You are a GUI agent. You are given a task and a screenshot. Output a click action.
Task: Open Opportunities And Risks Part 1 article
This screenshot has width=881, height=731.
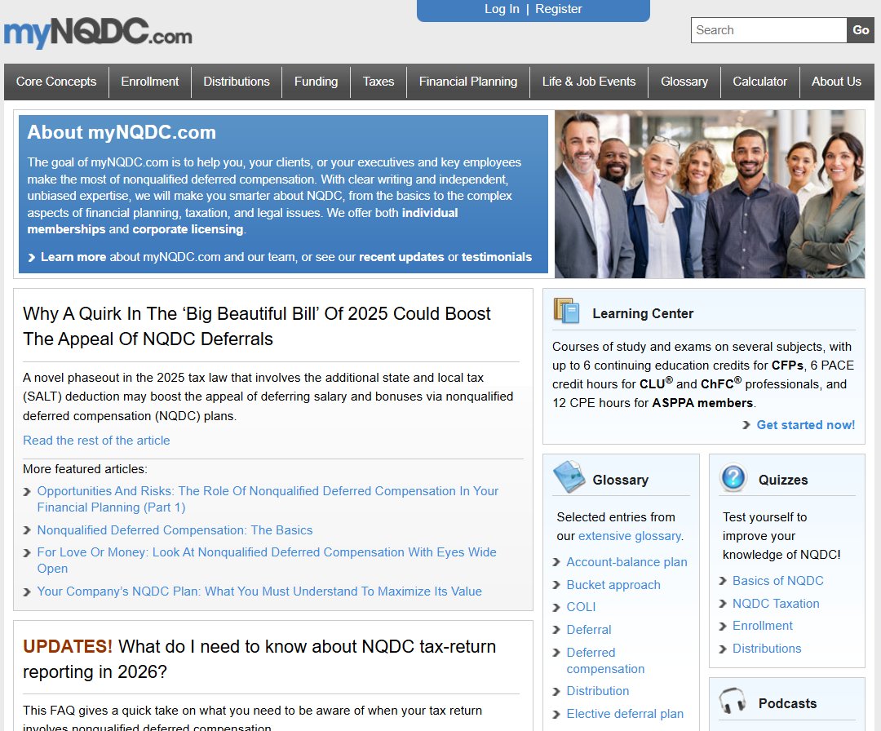[268, 499]
